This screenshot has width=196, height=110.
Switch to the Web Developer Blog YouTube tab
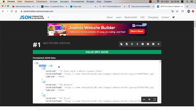coord(25,6)
